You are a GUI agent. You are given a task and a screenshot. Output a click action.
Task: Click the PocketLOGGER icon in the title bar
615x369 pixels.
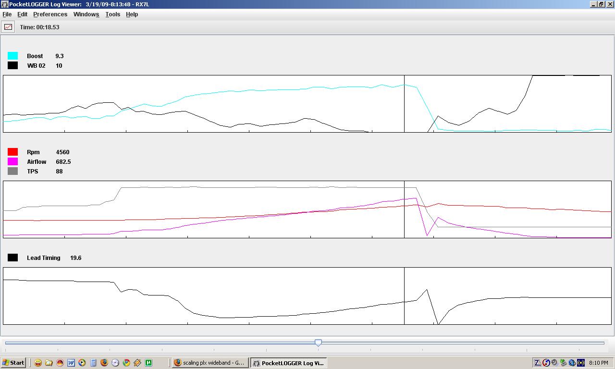click(x=4, y=4)
